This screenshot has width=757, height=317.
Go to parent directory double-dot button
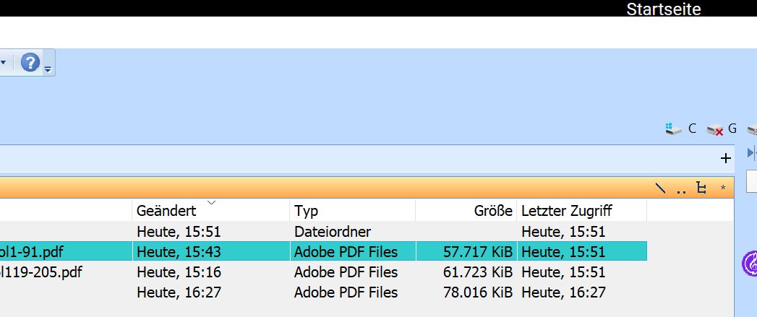coord(681,189)
